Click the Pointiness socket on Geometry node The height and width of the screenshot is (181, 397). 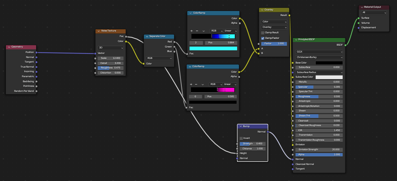[x=37, y=86]
